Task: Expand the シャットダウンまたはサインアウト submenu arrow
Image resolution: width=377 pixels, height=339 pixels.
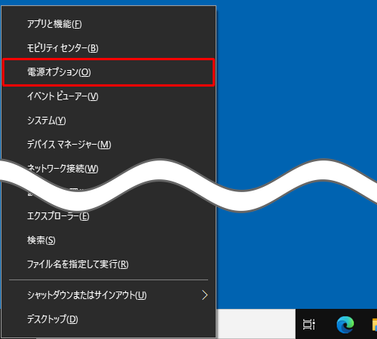Action: point(205,295)
